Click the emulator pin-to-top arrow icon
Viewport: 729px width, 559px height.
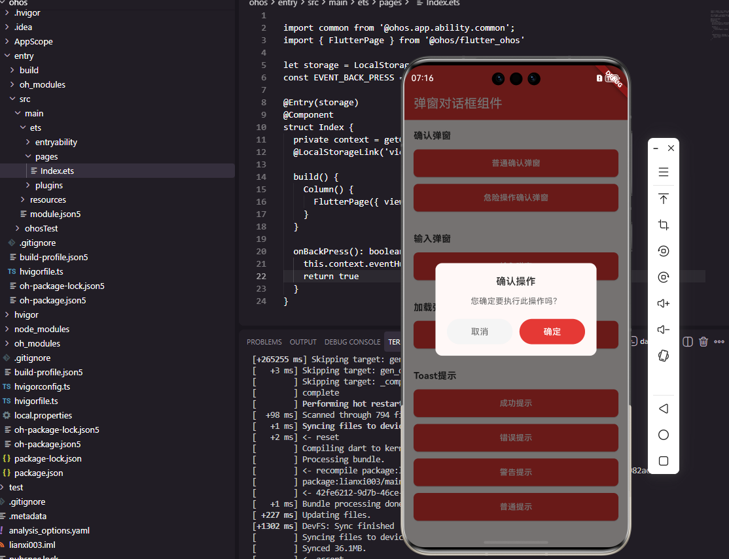(664, 199)
